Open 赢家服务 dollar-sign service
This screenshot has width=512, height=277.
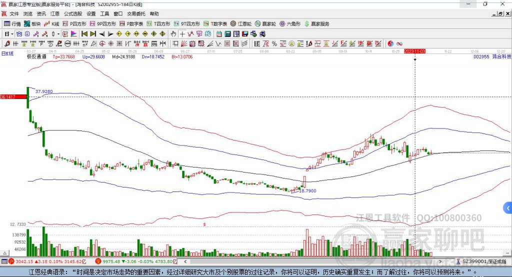click(316, 24)
